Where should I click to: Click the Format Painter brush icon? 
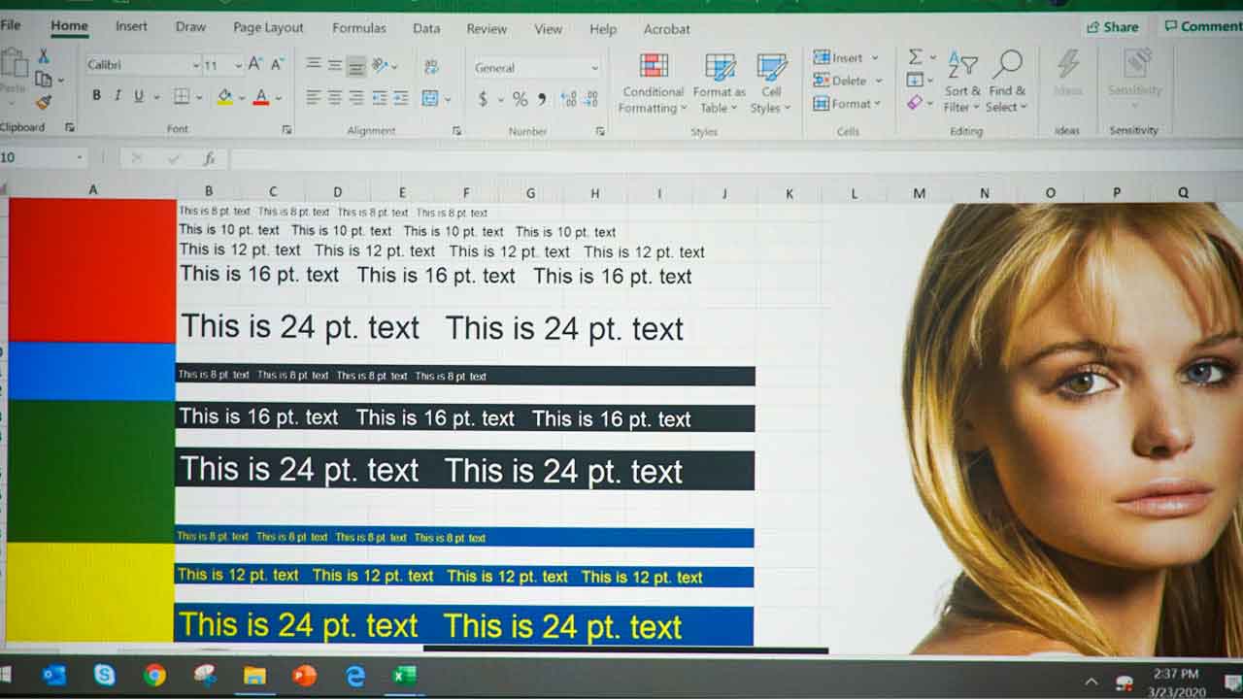coord(44,103)
